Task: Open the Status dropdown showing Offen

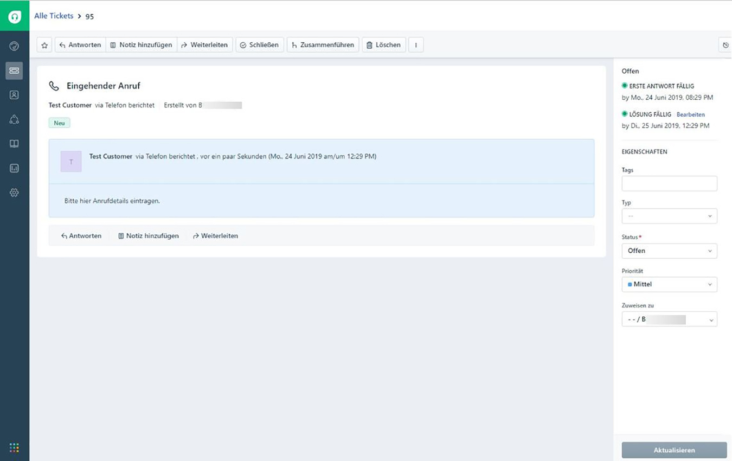Action: tap(669, 251)
